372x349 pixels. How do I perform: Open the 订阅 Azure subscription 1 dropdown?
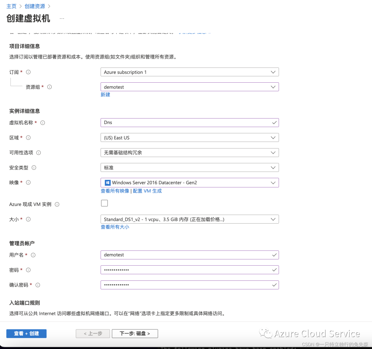tap(189, 72)
